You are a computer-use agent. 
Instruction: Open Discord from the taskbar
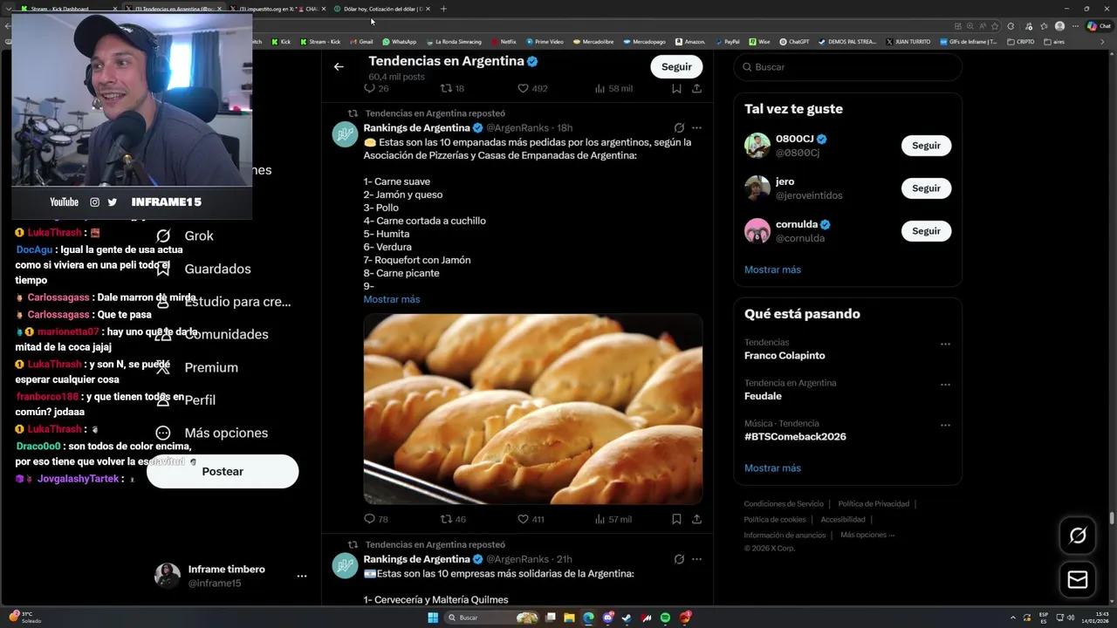point(608,618)
